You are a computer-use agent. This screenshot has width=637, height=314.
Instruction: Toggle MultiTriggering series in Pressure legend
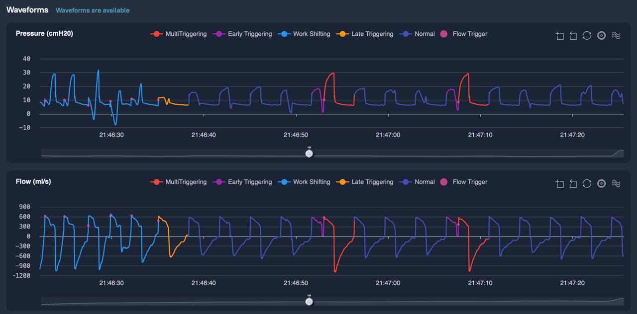tap(179, 34)
